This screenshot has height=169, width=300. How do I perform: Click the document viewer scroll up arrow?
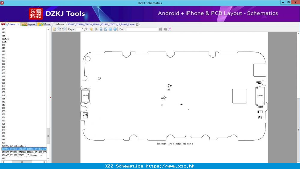point(298,34)
